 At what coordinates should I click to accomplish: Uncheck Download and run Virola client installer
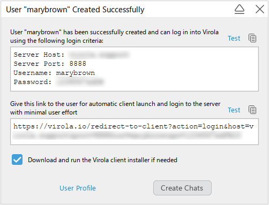coord(17,160)
